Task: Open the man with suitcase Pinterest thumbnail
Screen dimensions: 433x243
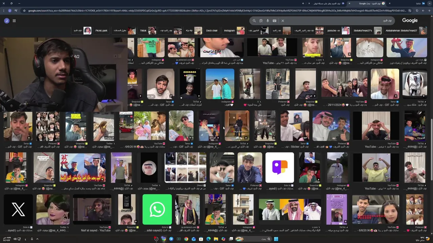Action: (x=277, y=84)
